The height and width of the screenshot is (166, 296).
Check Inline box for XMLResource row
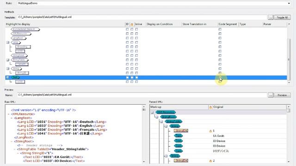tap(136, 34)
